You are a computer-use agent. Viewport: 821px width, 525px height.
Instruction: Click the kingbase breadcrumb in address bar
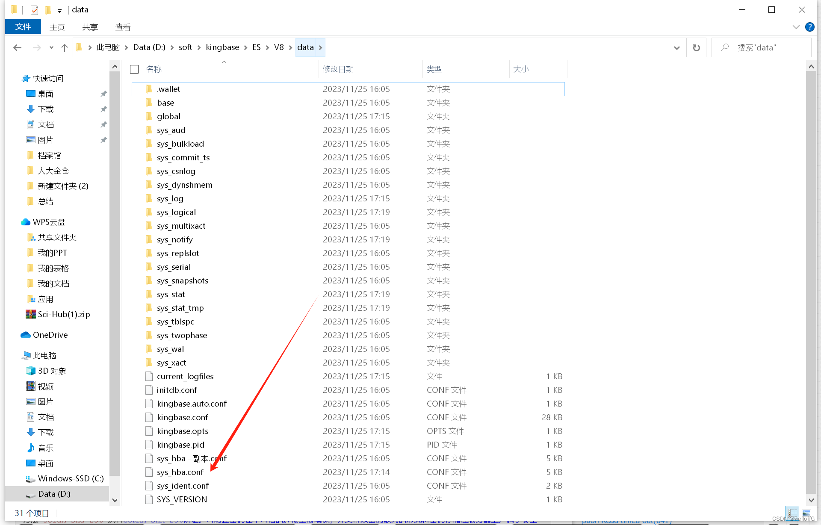click(222, 47)
